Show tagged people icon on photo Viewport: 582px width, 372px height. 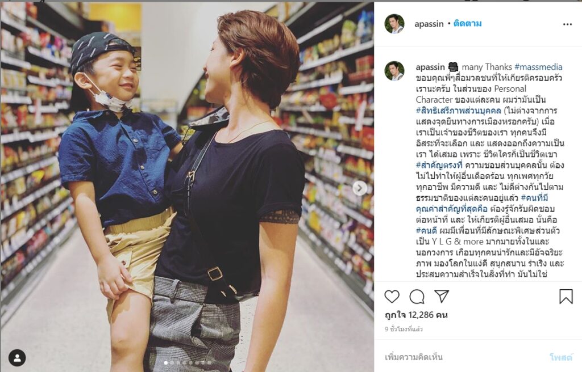pos(17,358)
